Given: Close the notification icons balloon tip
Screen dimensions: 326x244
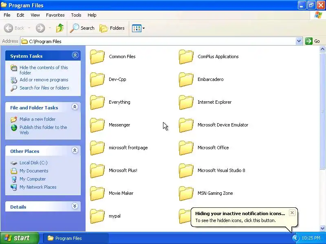Looking at the screenshot, I should 292,213.
